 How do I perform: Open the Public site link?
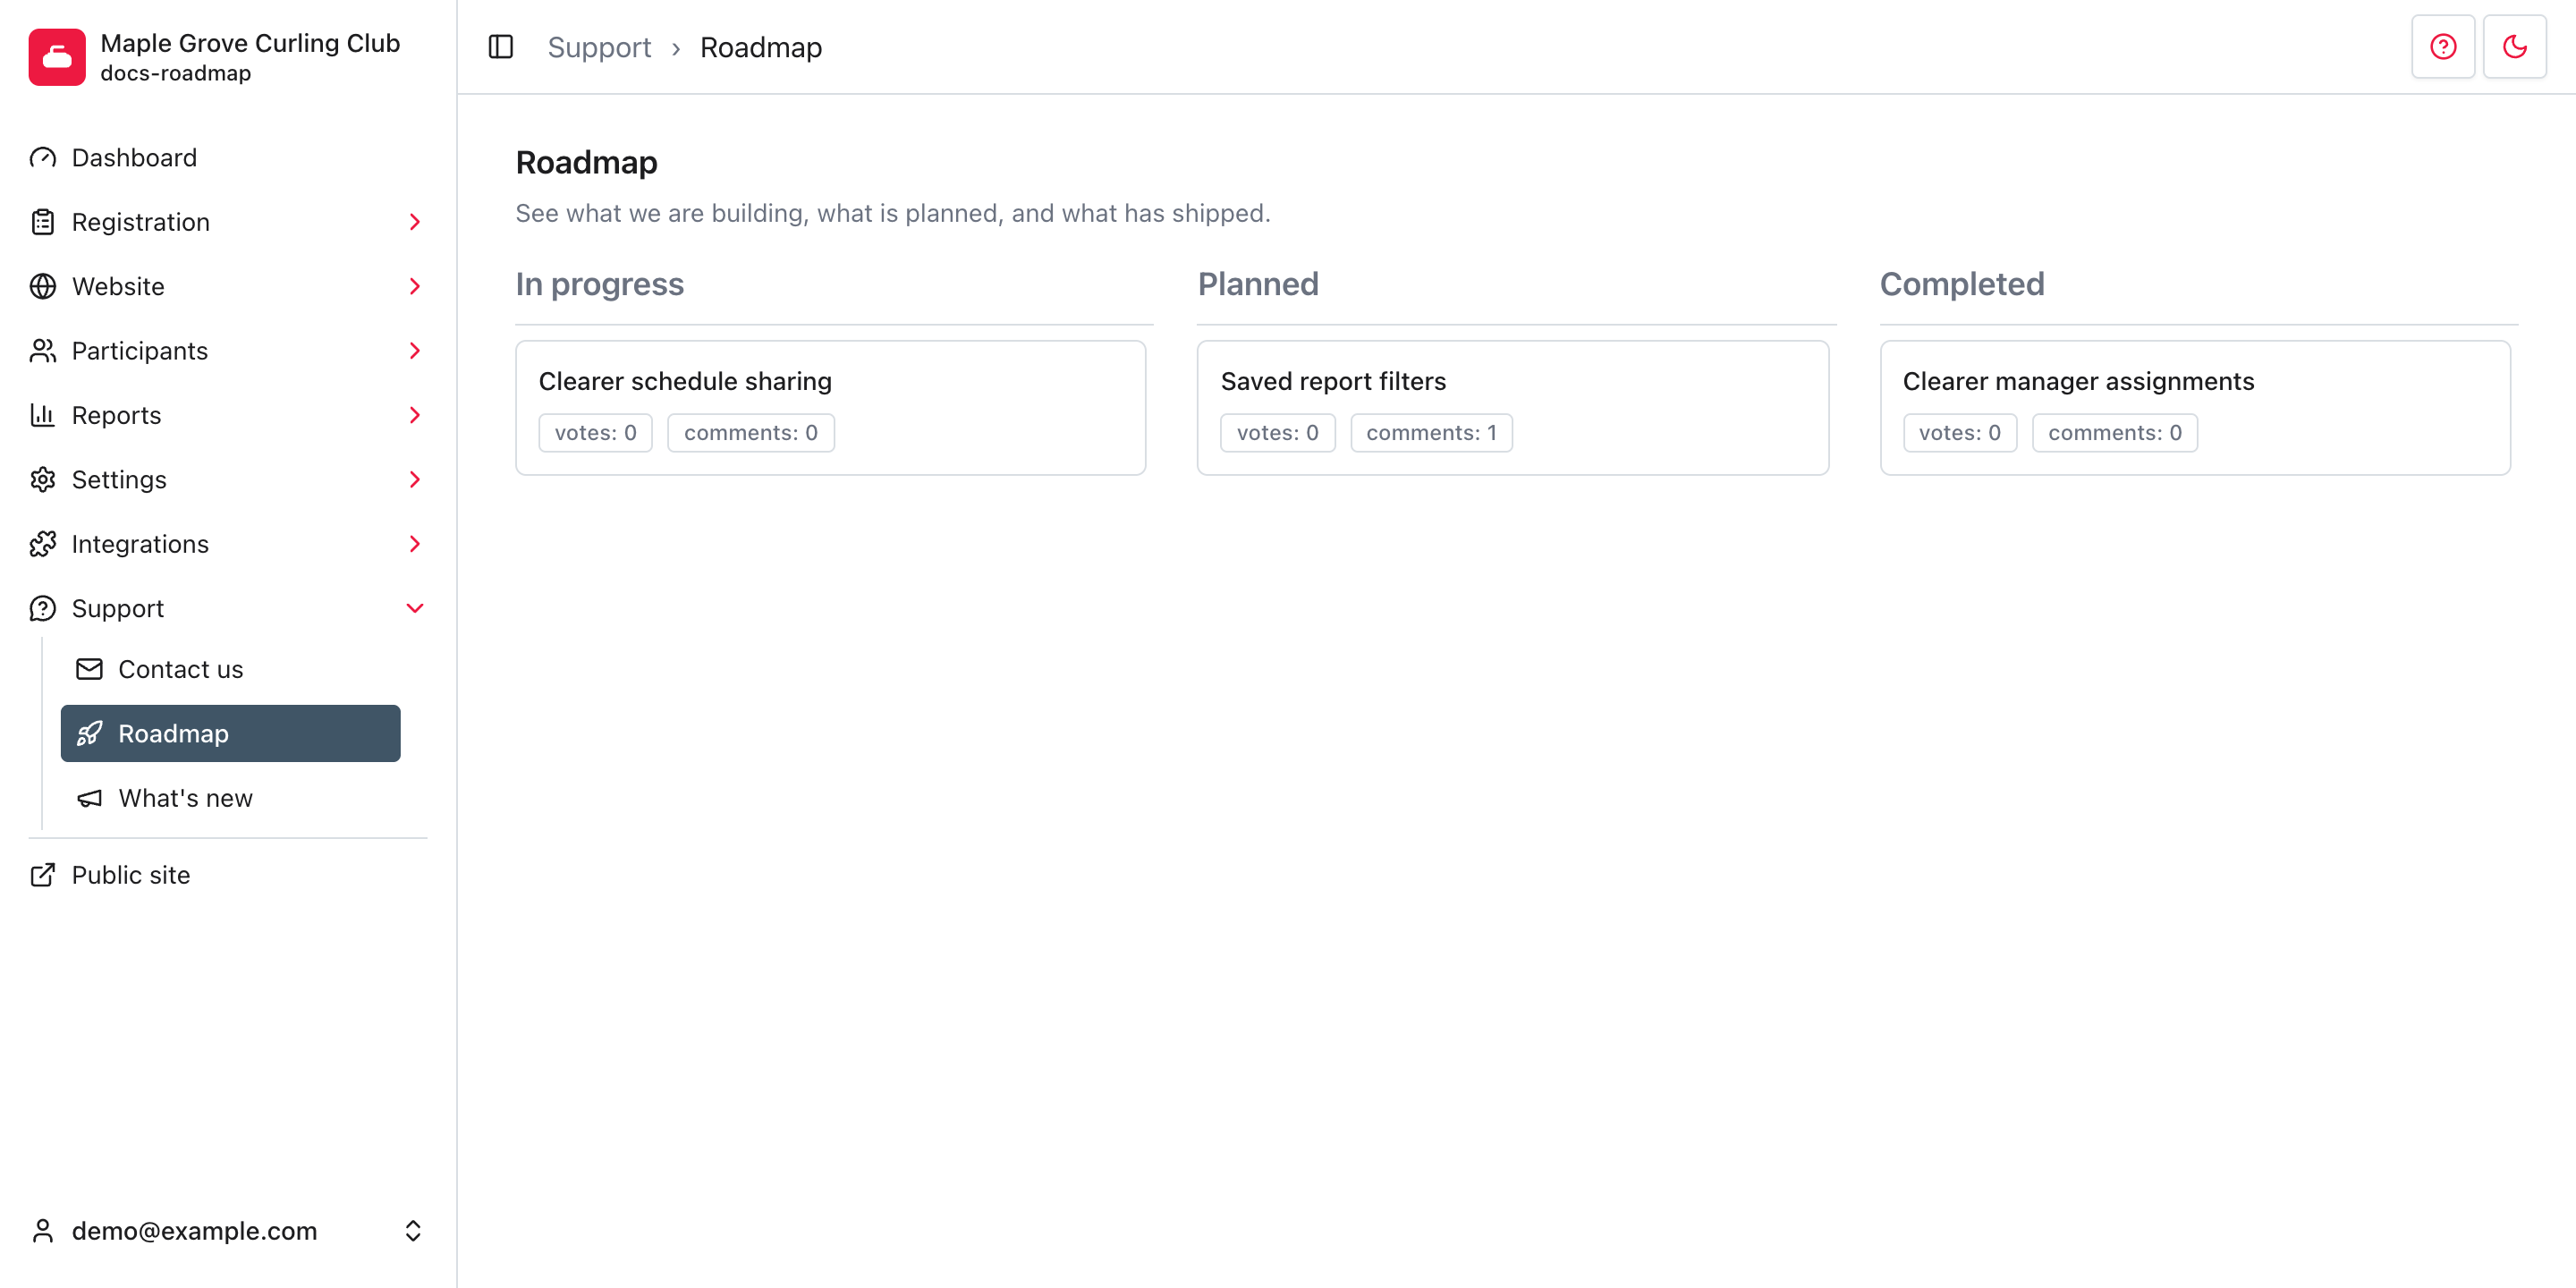tap(228, 875)
